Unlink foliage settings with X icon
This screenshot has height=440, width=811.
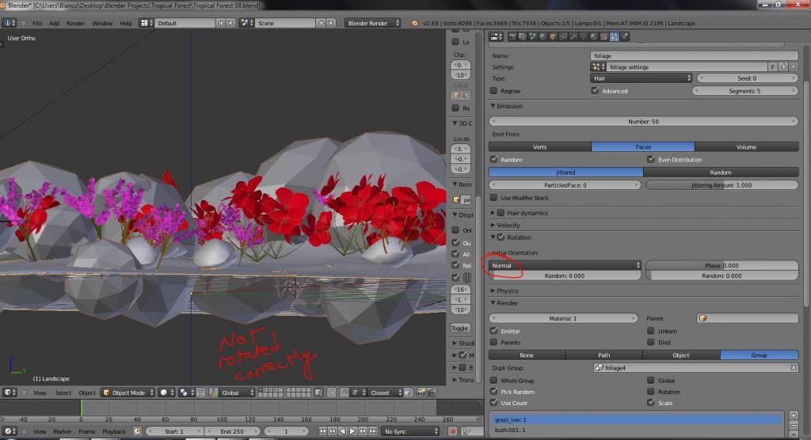point(794,67)
